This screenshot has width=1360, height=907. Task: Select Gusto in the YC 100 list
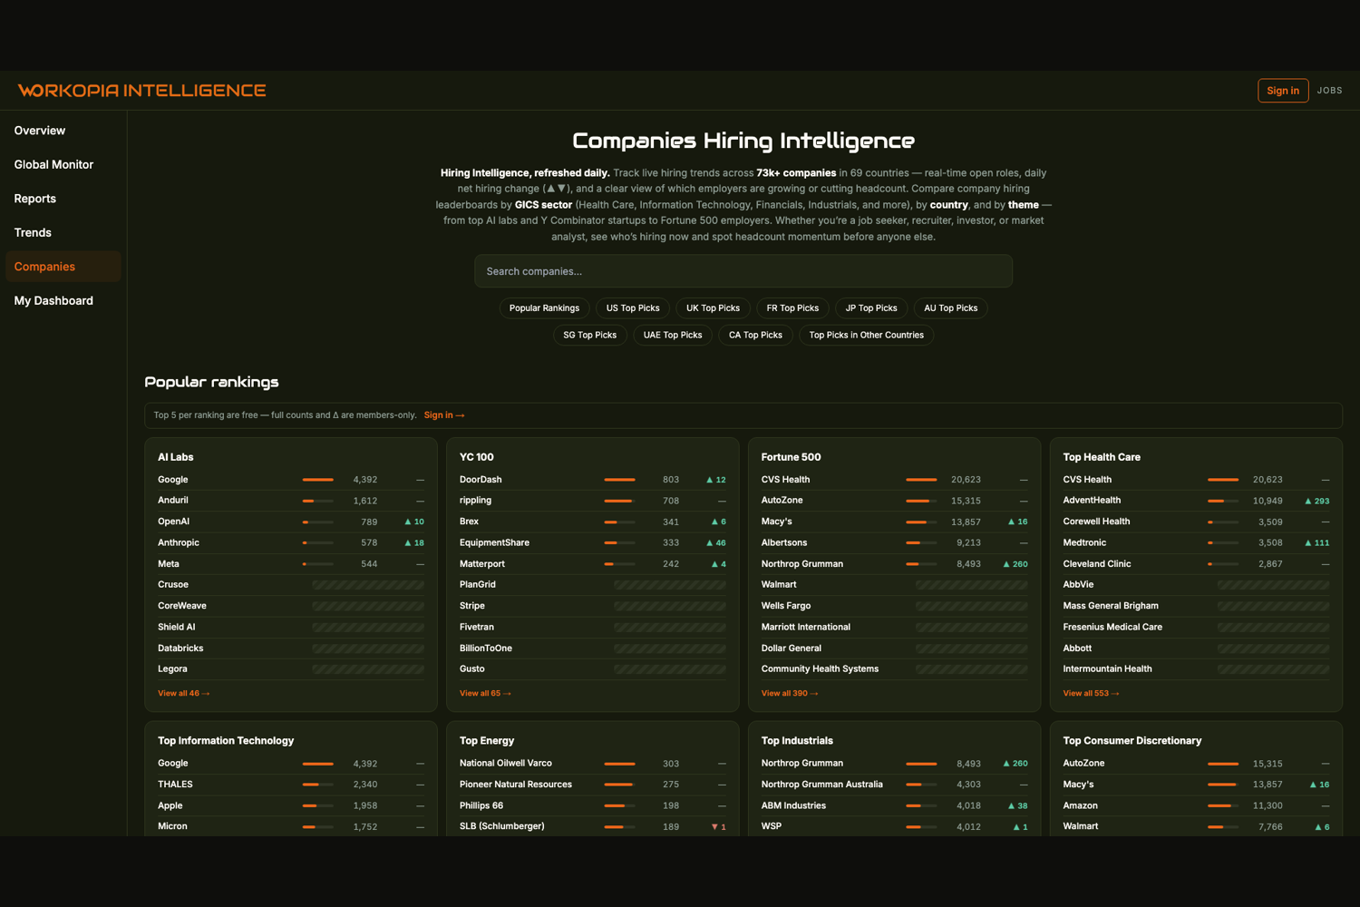pyautogui.click(x=593, y=669)
